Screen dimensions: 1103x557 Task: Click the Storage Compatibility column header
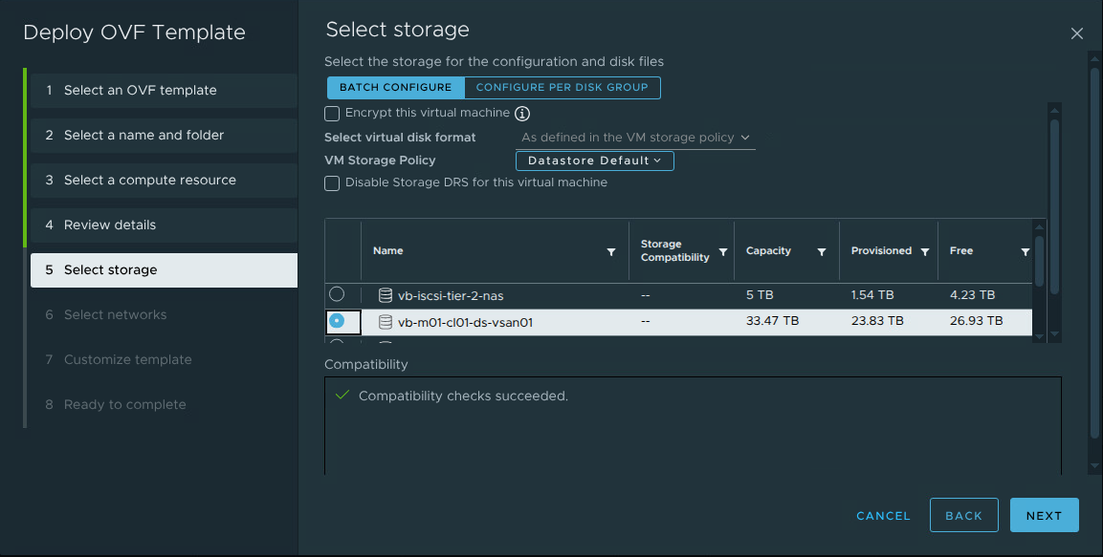[675, 250]
